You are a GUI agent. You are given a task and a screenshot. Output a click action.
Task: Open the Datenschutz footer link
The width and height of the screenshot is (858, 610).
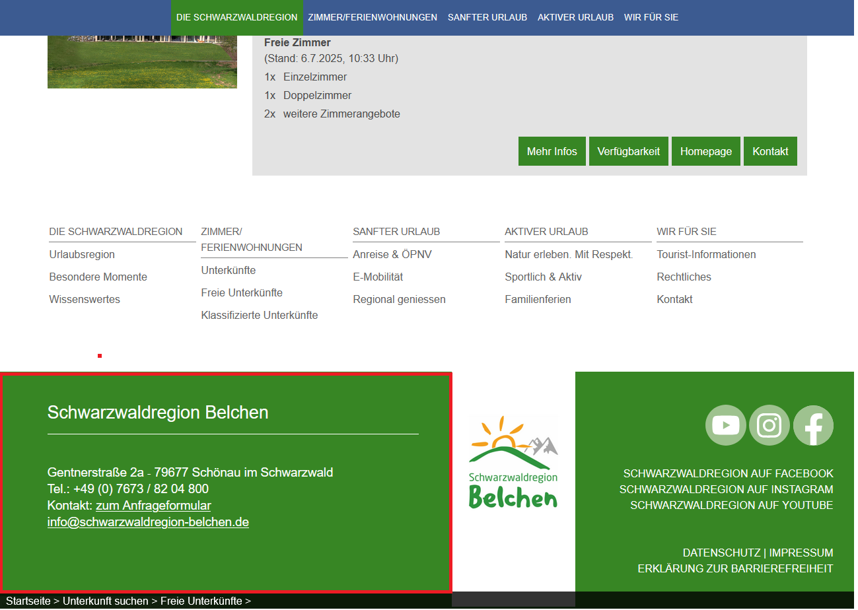click(x=721, y=553)
